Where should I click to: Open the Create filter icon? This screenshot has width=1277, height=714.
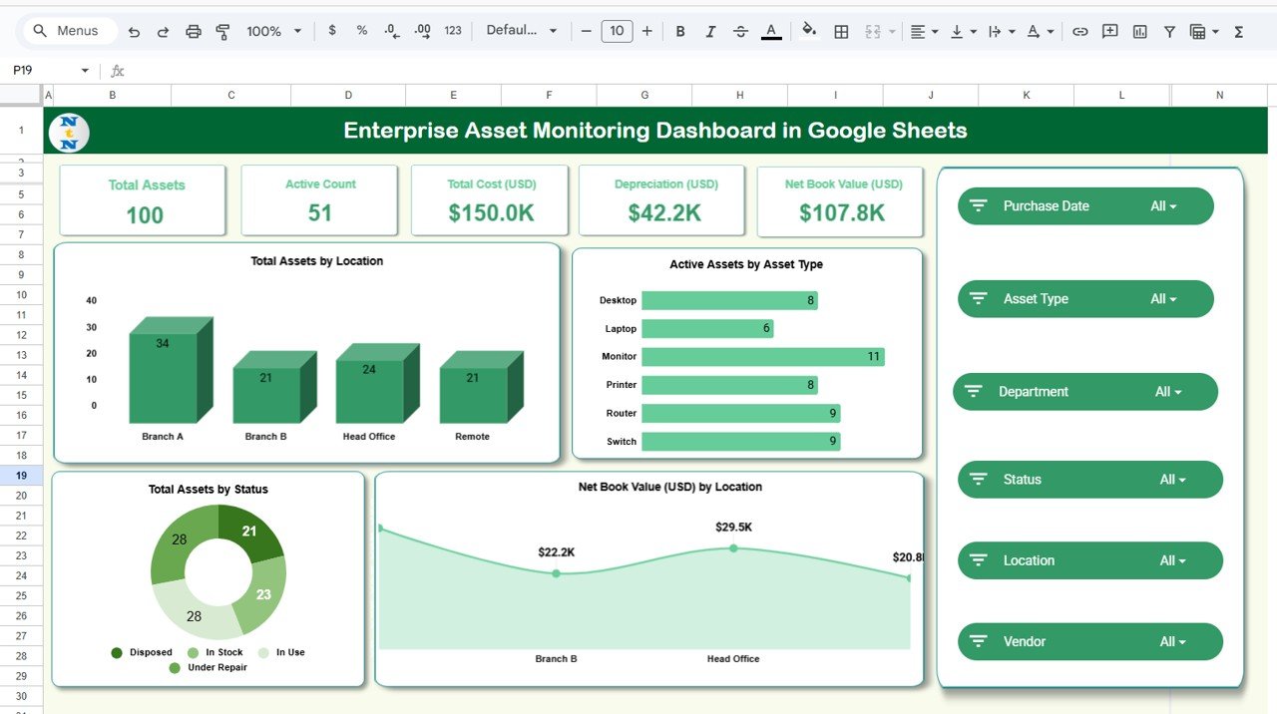(x=1168, y=31)
